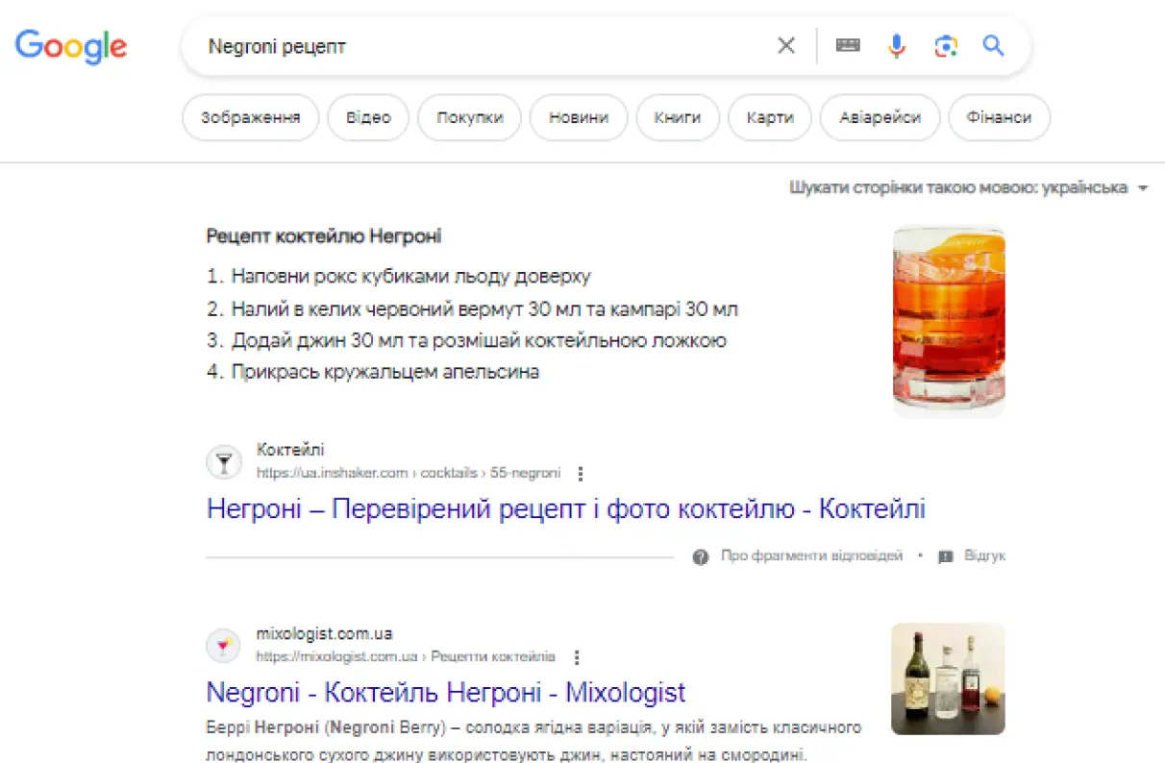Click the Про фрагменти відповідей link

tap(812, 556)
